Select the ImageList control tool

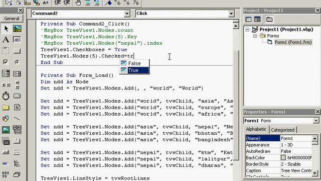click(x=17, y=174)
